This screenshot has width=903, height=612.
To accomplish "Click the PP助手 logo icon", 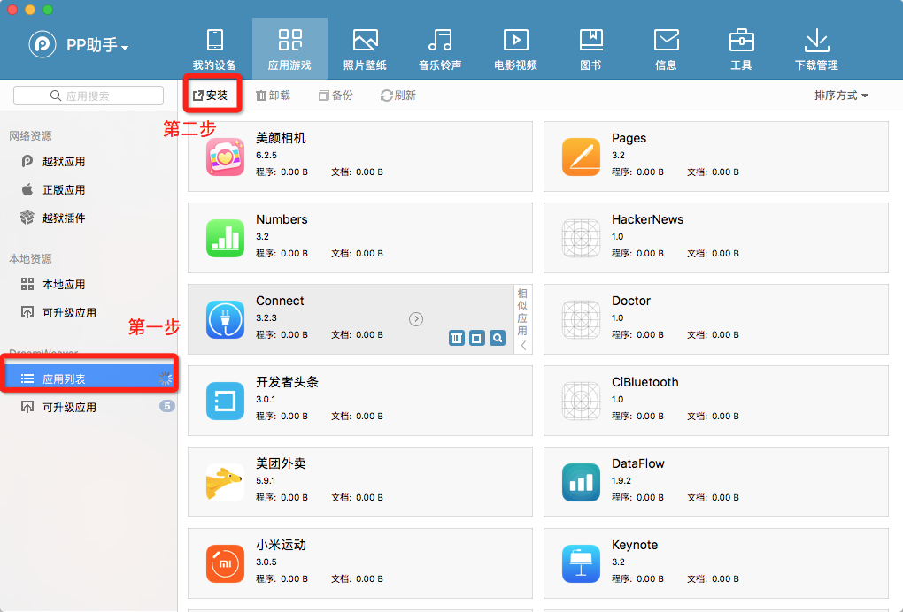I will pos(42,44).
